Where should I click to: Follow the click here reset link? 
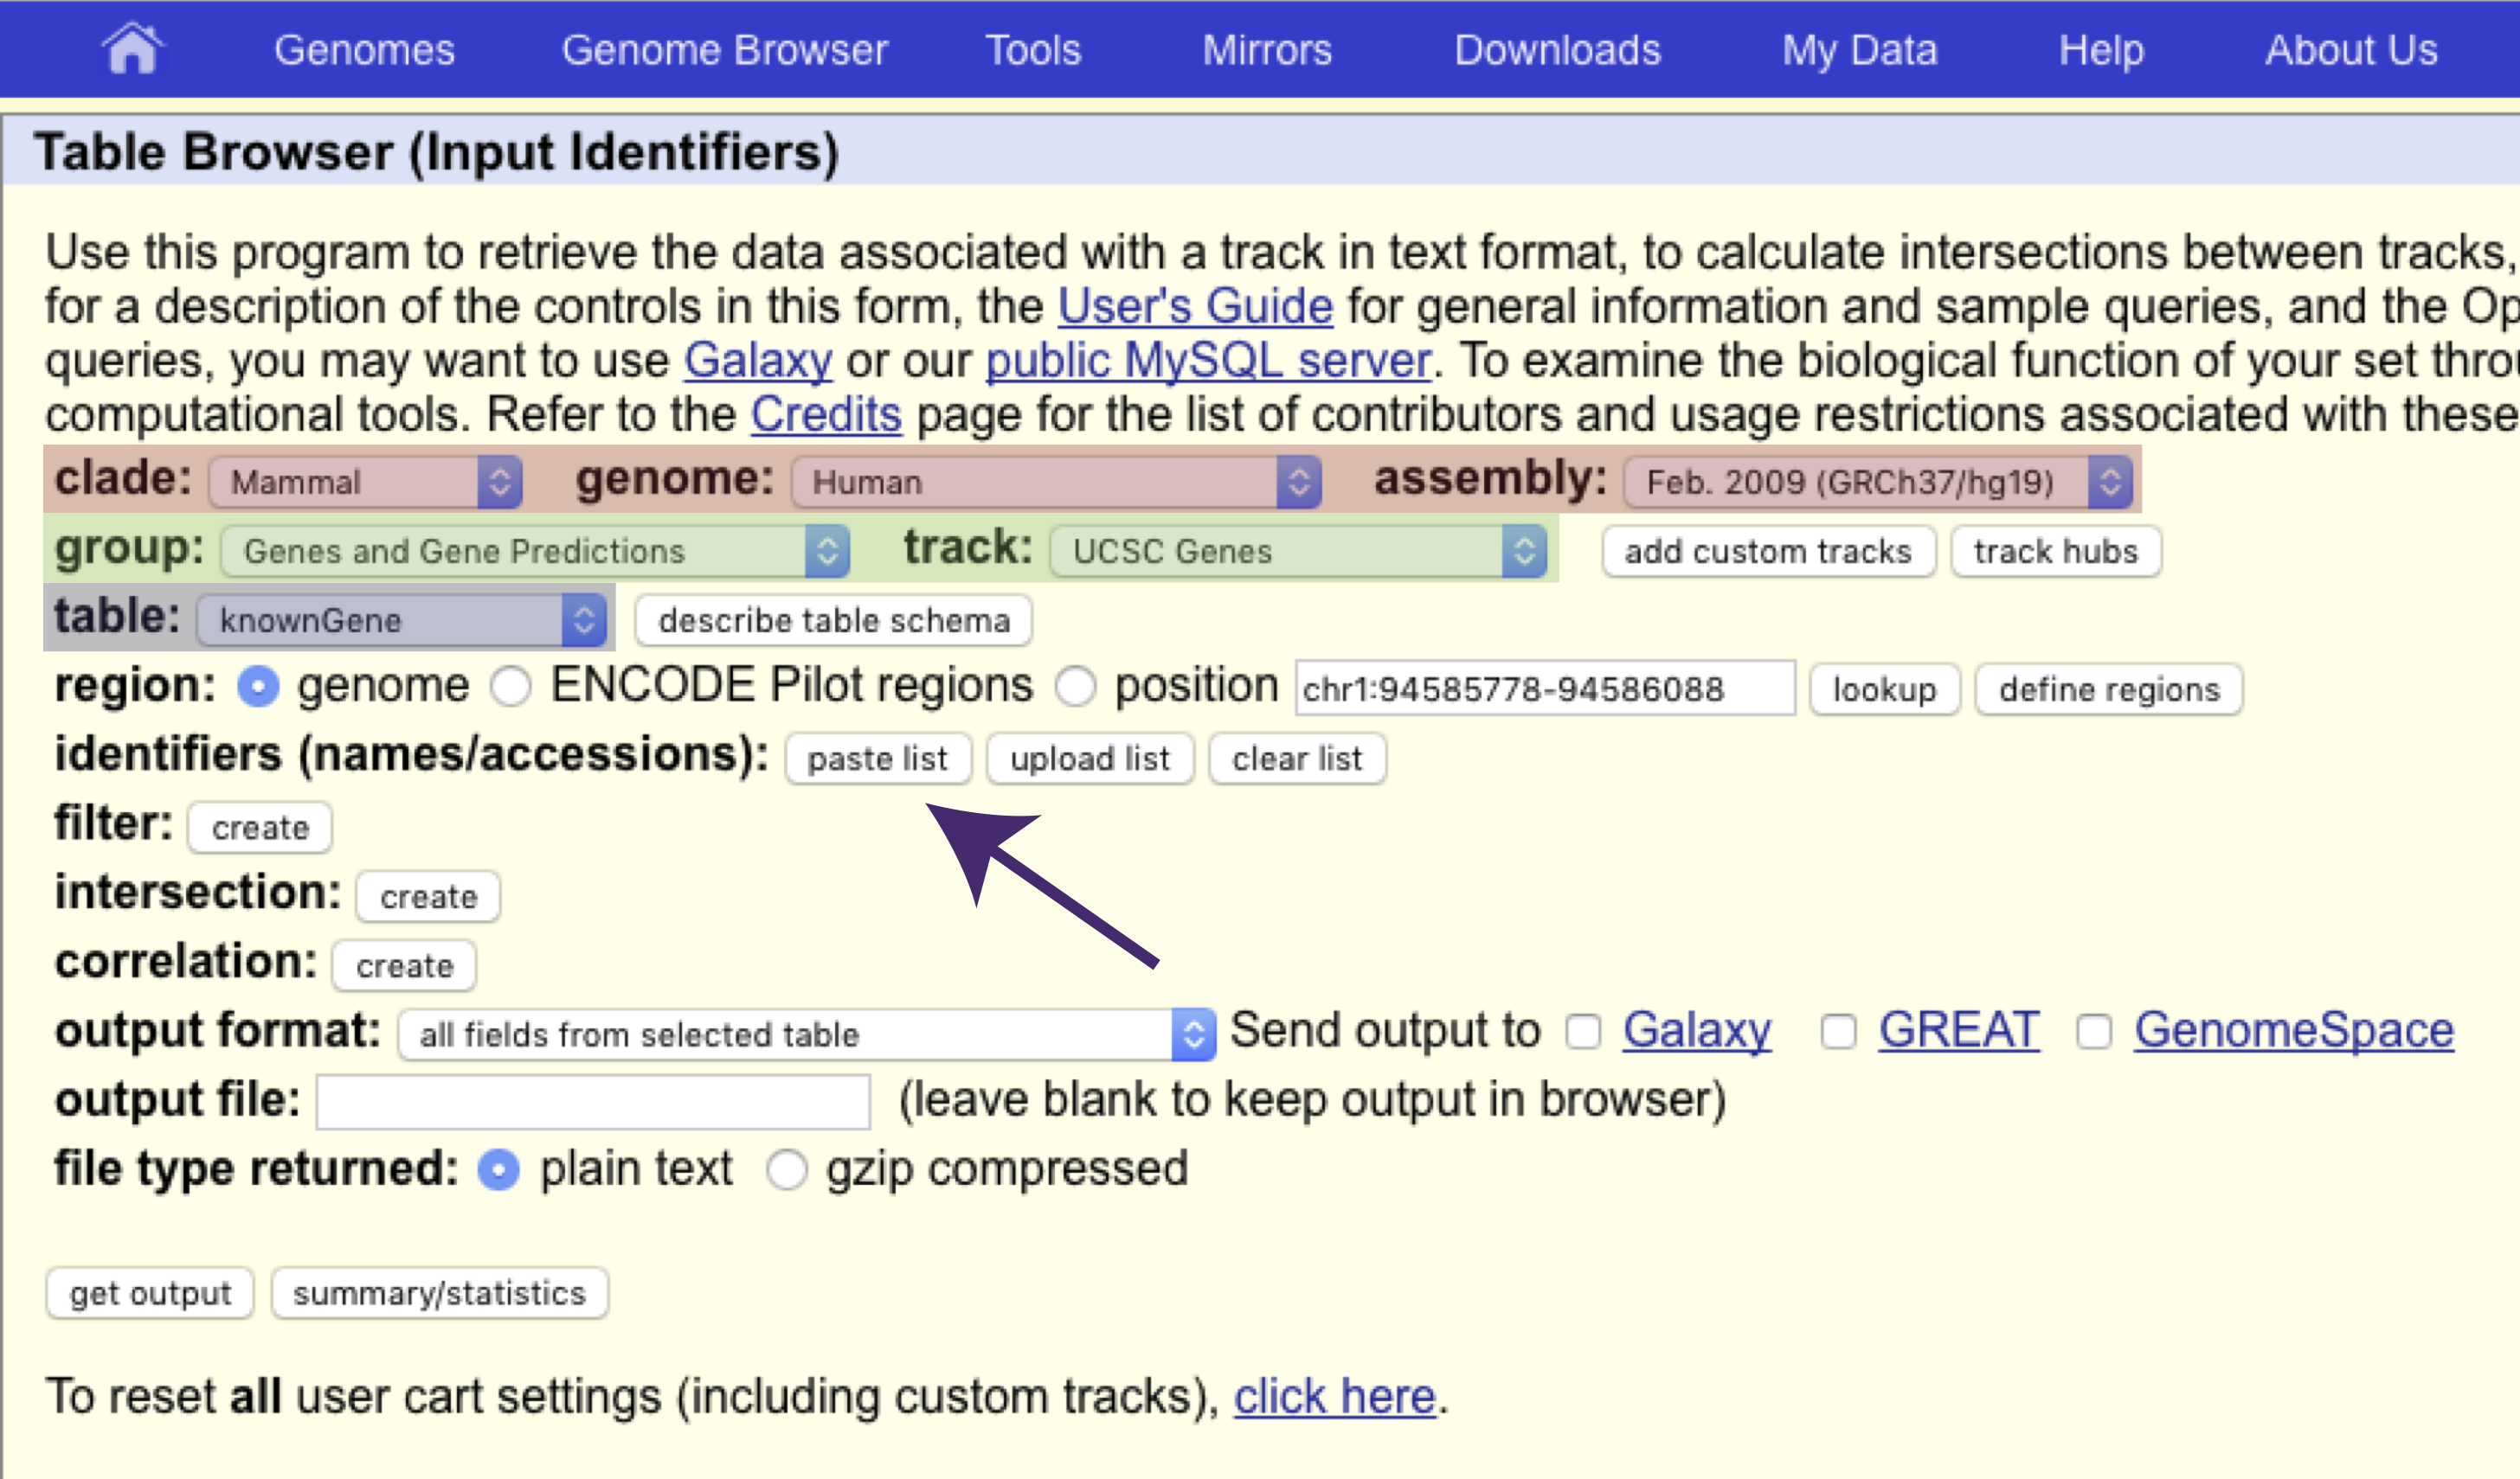coord(1334,1396)
